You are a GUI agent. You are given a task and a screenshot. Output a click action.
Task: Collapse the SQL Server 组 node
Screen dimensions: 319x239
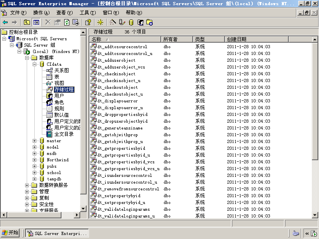pos(12,45)
